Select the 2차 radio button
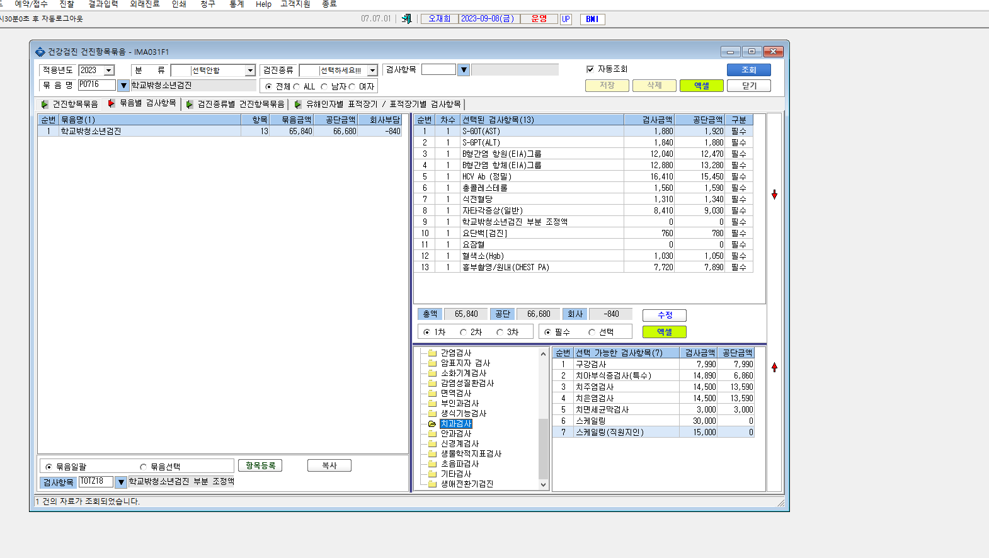This screenshot has width=989, height=558. 463,332
